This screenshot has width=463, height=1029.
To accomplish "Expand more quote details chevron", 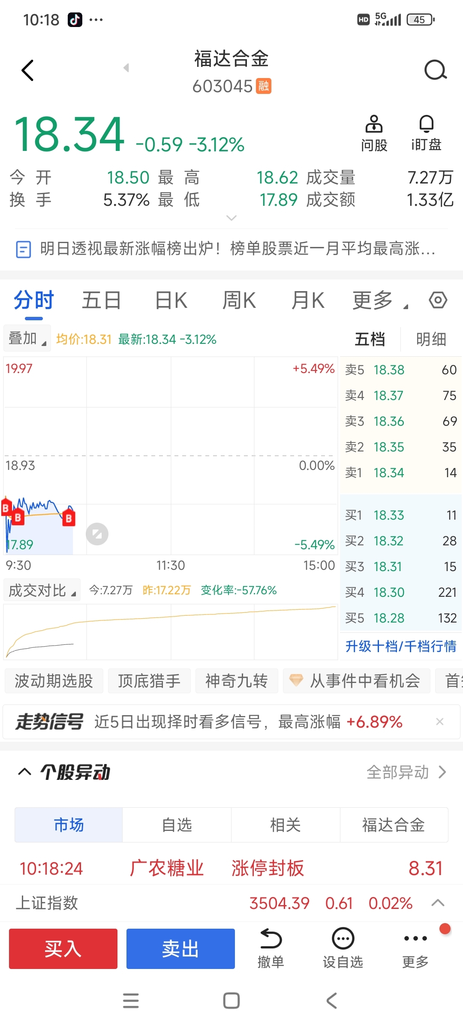I will (231, 218).
